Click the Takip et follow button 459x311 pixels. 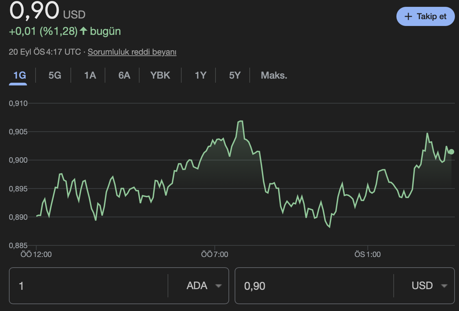[x=425, y=16]
